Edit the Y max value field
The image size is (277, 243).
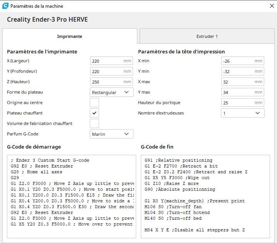click(243, 92)
